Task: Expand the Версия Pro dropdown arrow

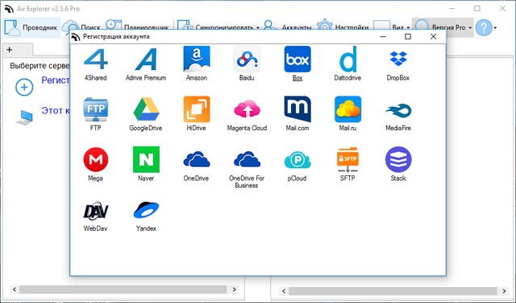Action: coord(470,28)
